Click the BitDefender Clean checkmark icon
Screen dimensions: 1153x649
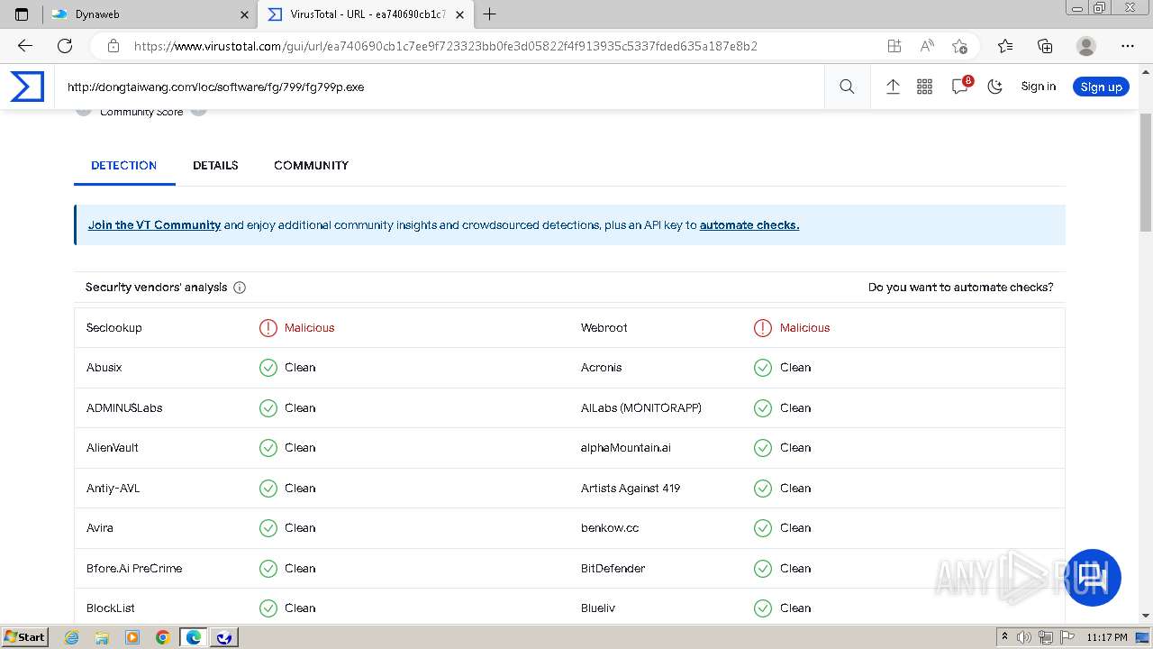coord(763,569)
